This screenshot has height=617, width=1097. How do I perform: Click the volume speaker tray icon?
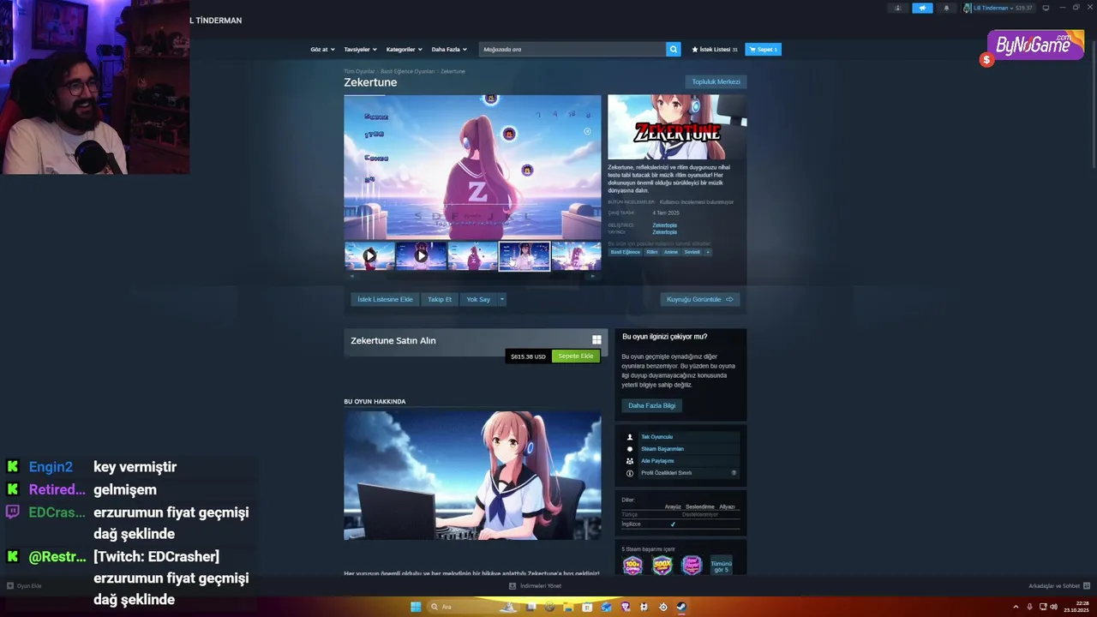(1053, 607)
